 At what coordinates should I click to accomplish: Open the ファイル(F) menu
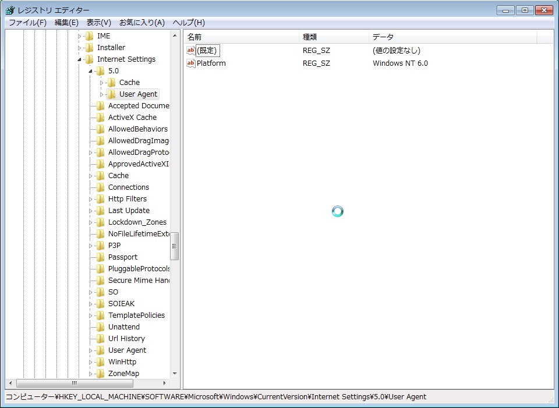pyautogui.click(x=27, y=23)
